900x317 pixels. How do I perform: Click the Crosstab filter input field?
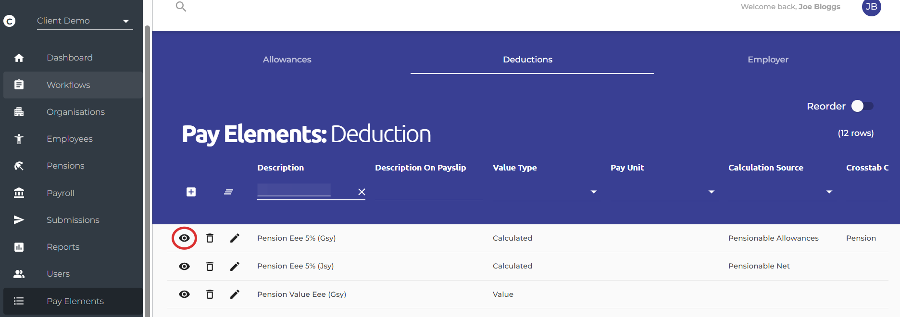pos(867,192)
